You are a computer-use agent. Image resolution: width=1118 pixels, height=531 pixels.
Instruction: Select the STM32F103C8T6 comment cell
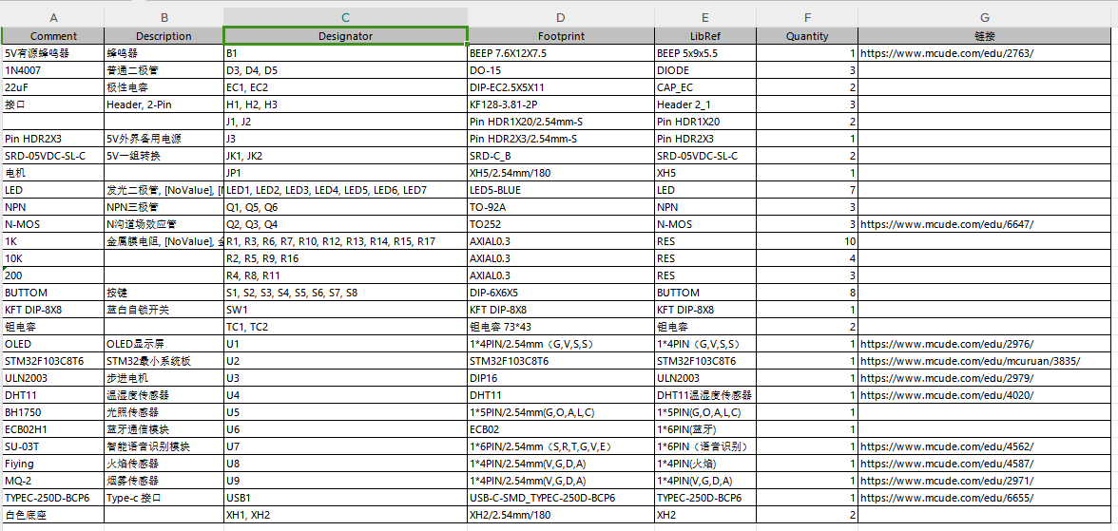[45, 361]
